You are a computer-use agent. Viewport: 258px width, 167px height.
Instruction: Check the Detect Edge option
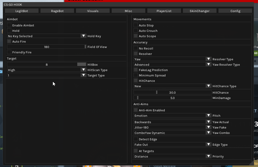click(136, 139)
